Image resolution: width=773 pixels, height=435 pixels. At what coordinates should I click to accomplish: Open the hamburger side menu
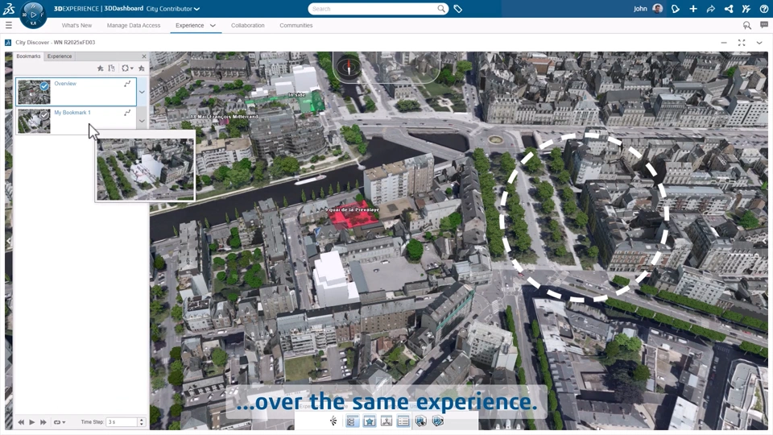click(8, 25)
